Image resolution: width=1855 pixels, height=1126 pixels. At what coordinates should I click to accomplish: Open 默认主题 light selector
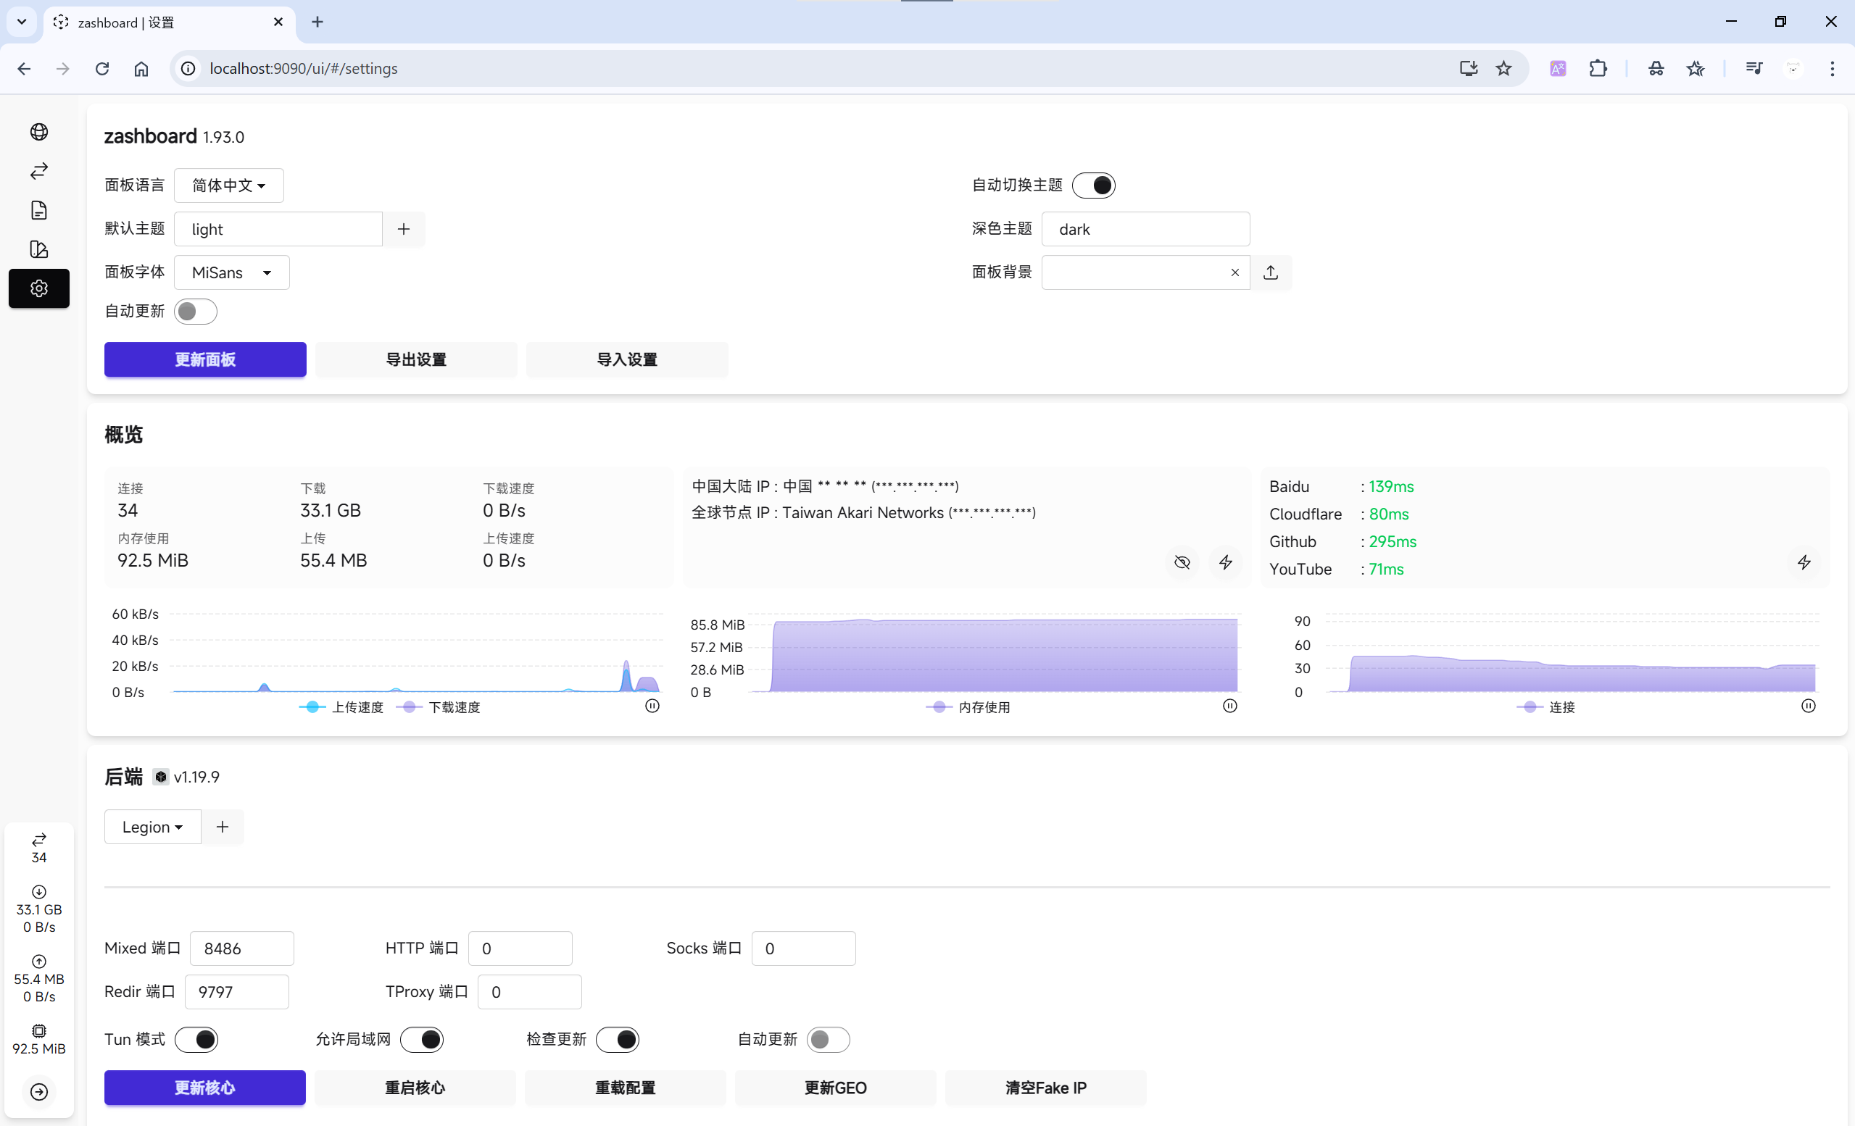click(278, 229)
